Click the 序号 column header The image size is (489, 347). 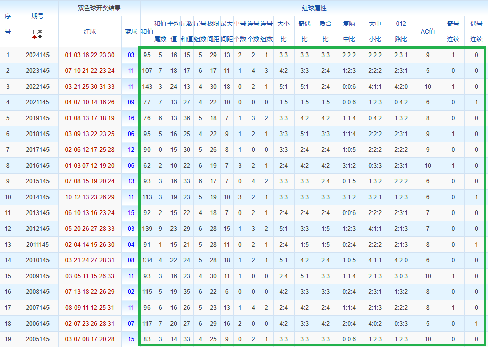(8, 23)
